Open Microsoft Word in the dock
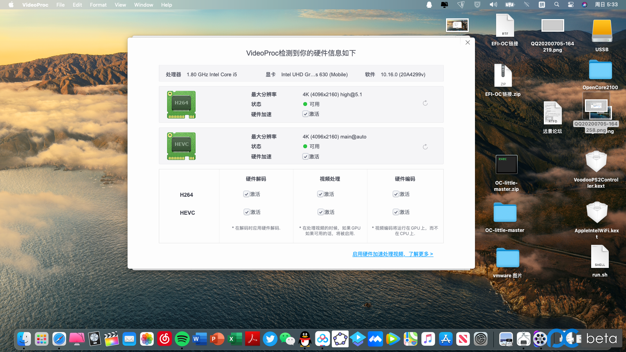Viewport: 626px width, 352px height. click(200, 339)
